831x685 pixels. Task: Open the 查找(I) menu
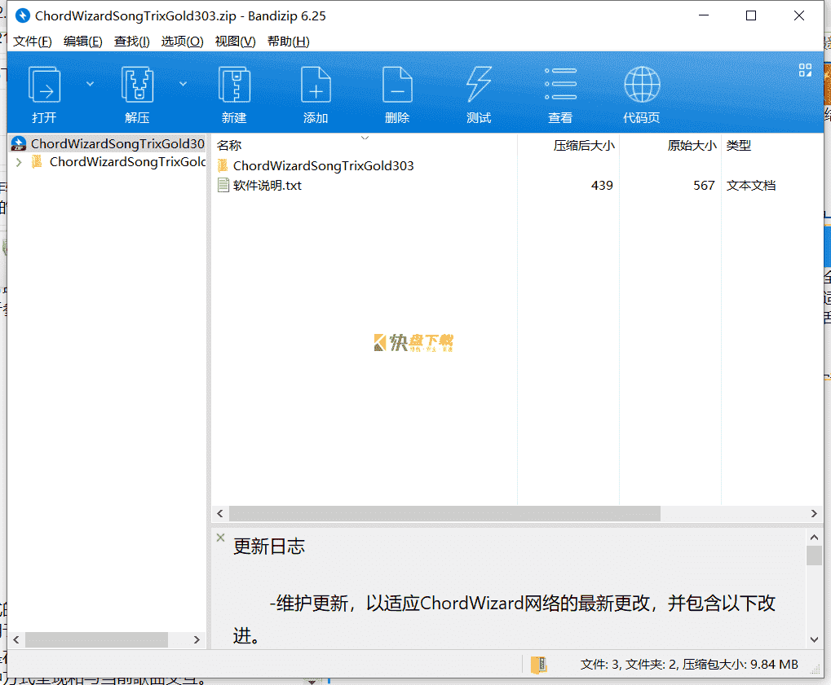(x=132, y=42)
